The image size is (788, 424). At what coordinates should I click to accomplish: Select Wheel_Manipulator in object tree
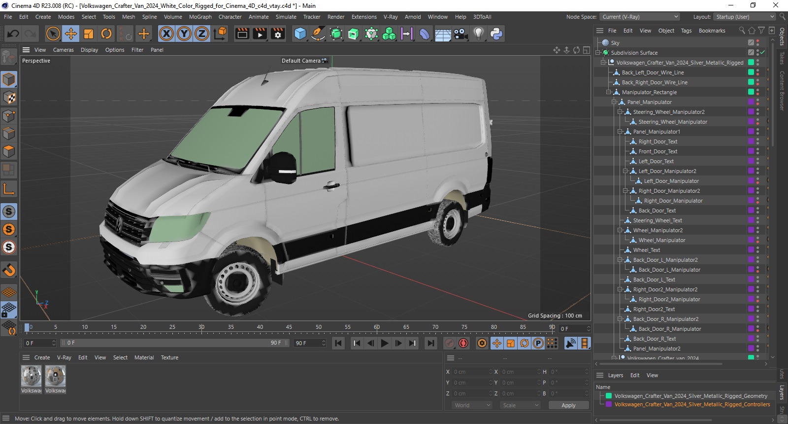[661, 240]
